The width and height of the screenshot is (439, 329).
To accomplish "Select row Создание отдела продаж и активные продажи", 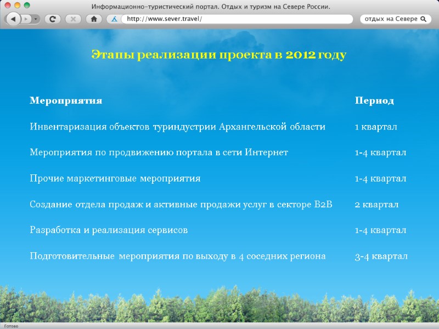I will (181, 205).
